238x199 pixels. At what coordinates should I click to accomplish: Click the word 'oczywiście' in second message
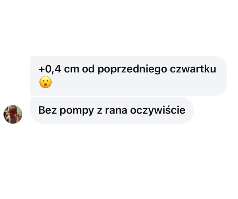(158, 110)
